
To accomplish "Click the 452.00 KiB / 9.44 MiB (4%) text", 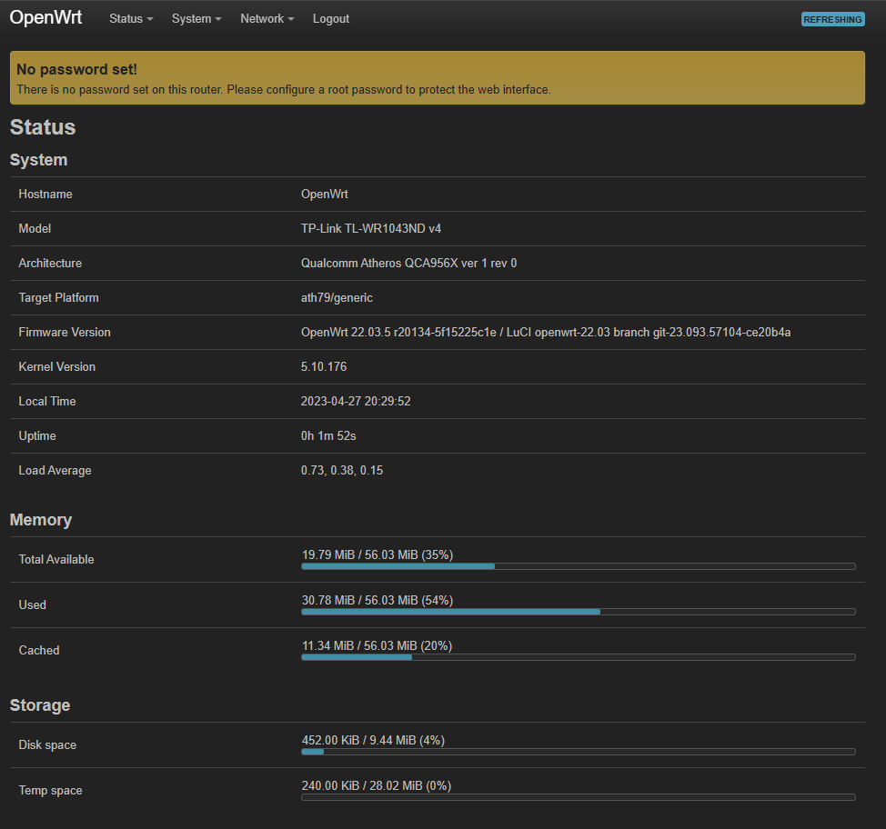I will 373,740.
